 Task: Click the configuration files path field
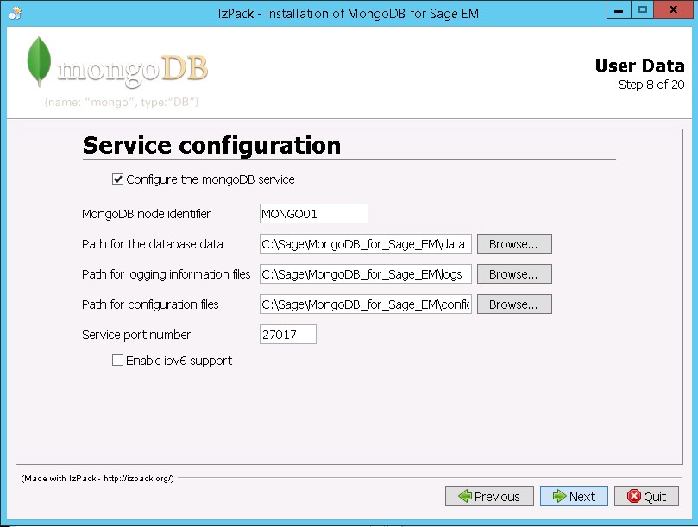(x=366, y=304)
